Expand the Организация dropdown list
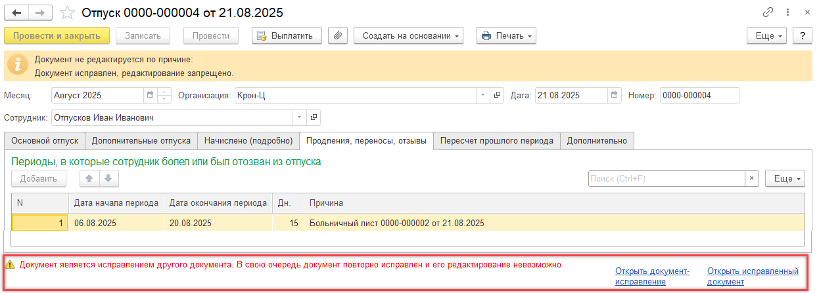 click(x=483, y=95)
